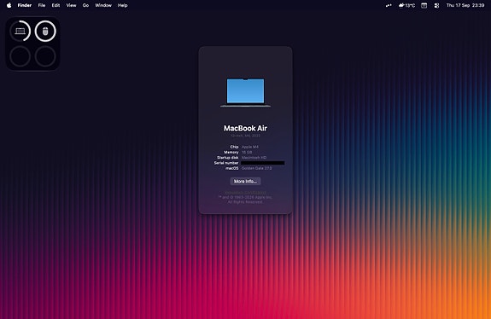
Task: Click the More Info... button
Action: click(245, 182)
